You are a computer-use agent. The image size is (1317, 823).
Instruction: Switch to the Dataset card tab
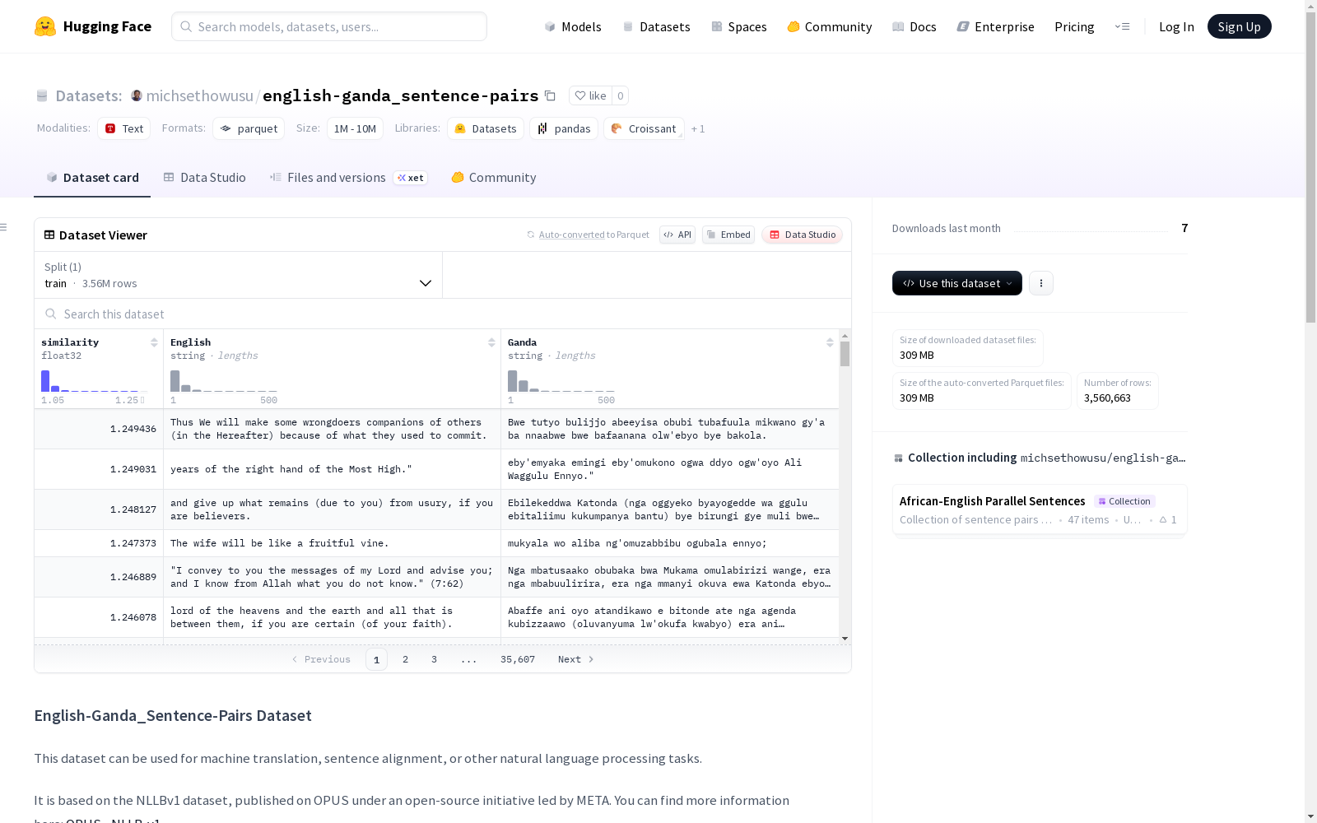tap(92, 178)
